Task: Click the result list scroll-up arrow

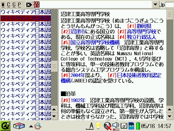Action: [54, 109]
